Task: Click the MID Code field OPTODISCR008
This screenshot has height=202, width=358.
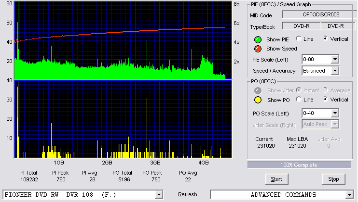Action: (319, 14)
